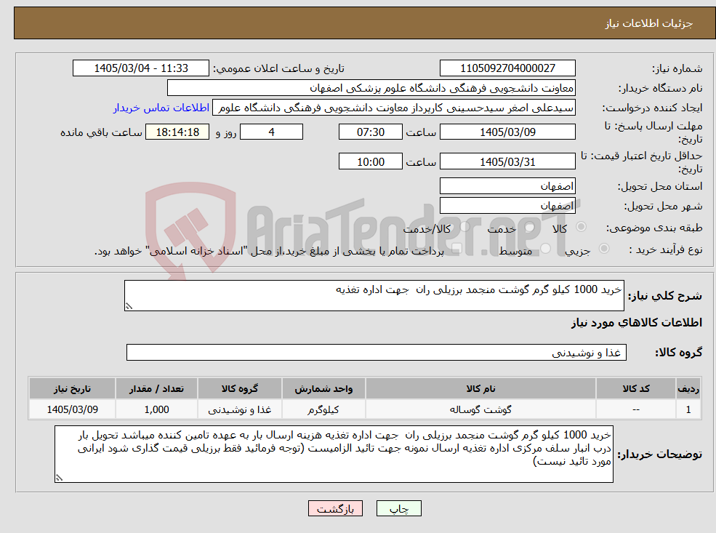
Task: Click the توضیحات خریدار label
Action: pyautogui.click(x=660, y=454)
